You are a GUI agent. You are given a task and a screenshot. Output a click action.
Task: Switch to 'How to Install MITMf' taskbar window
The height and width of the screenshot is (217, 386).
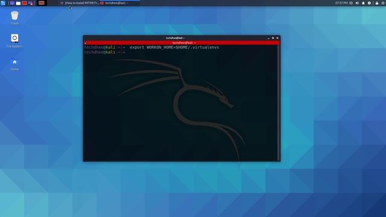click(x=80, y=3)
